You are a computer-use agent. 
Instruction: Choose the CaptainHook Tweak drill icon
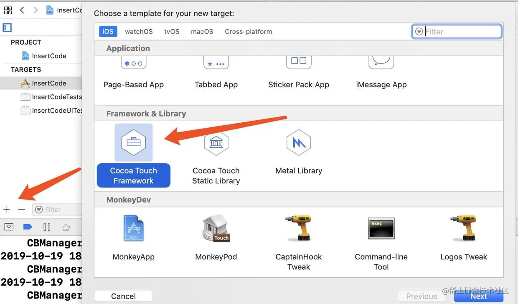pyautogui.click(x=299, y=228)
